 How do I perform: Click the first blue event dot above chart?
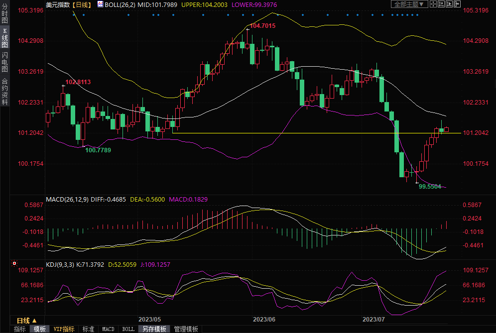coord(74,14)
